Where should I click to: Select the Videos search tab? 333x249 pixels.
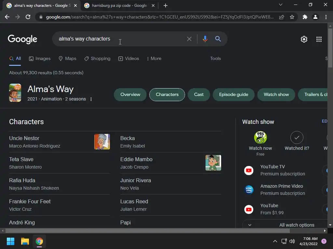128,59
